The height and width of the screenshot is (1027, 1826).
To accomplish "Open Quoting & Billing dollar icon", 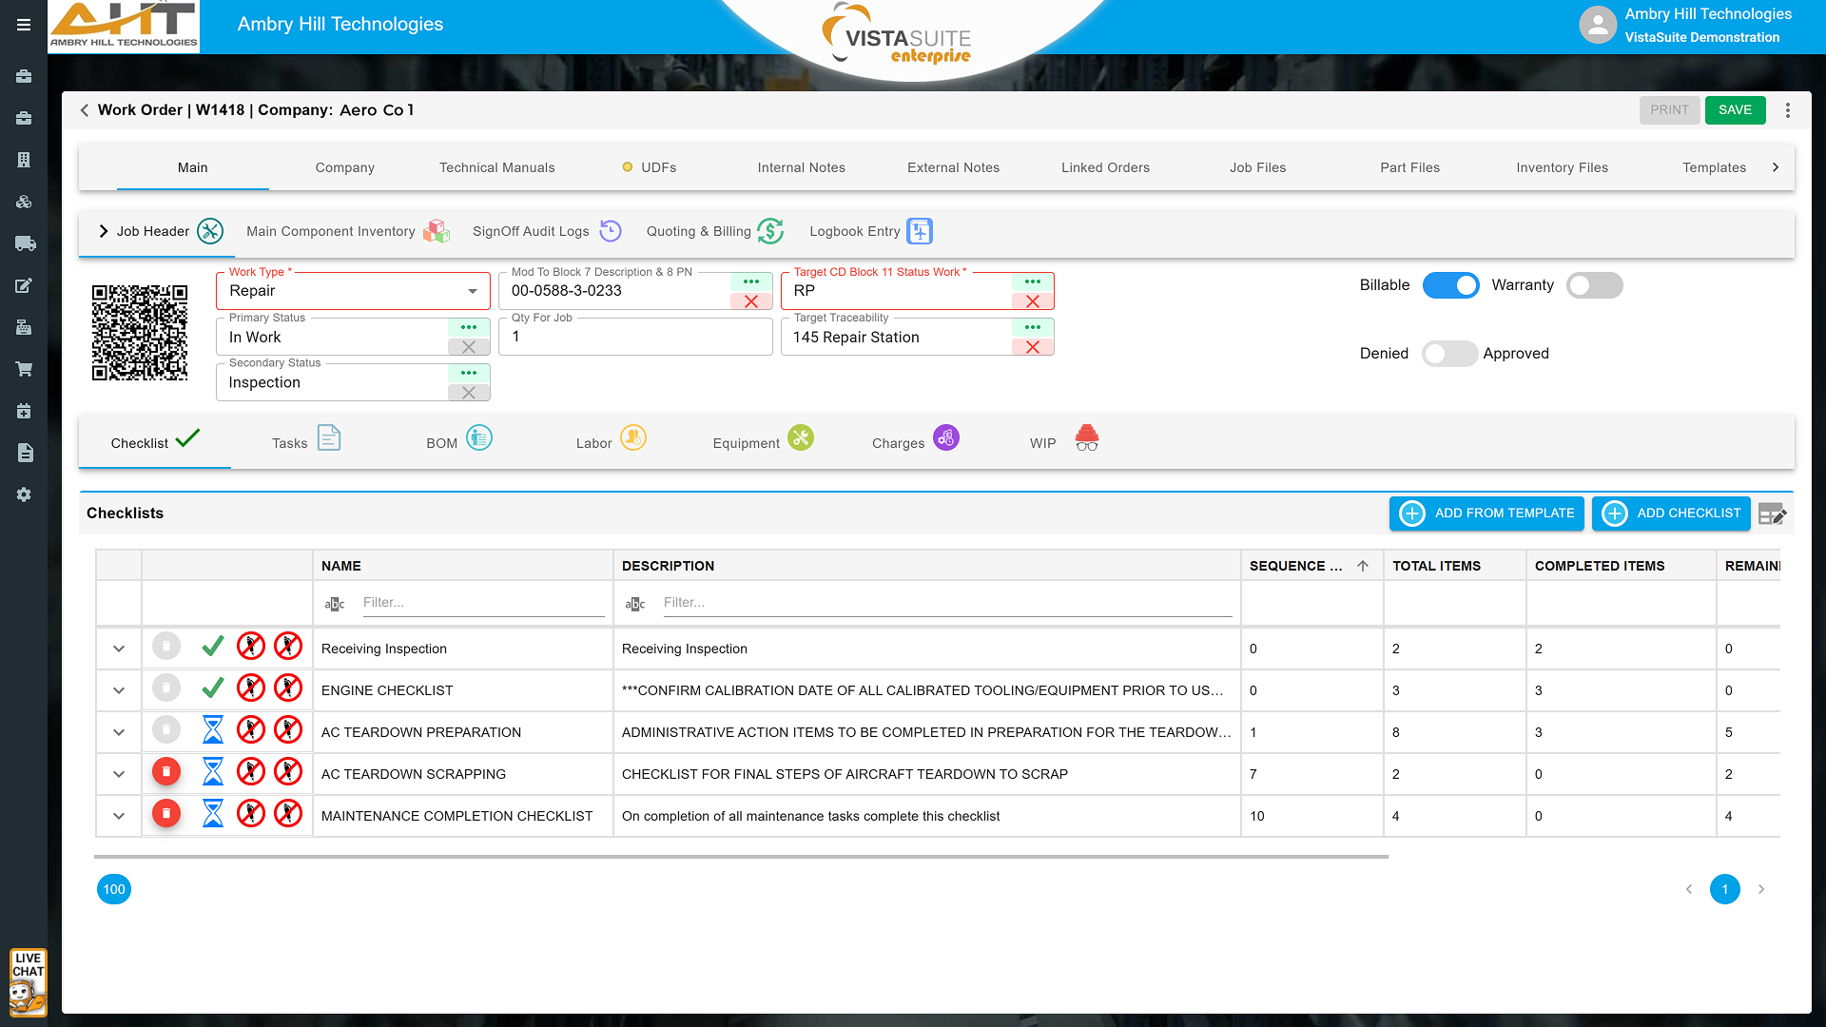I will [770, 231].
